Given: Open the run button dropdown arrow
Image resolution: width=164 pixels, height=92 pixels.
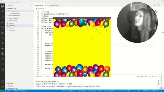Looking at the screenshot, I should pyautogui.click(x=156, y=5).
